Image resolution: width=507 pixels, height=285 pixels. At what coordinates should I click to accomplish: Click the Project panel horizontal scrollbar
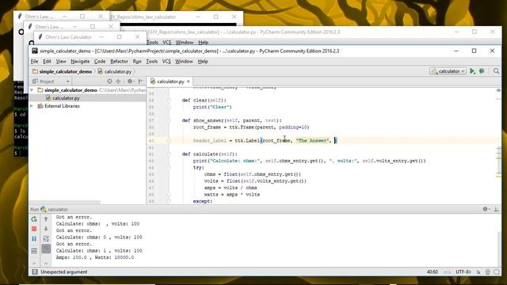pos(65,203)
